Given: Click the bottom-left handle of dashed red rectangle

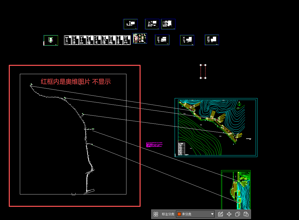Looking at the screenshot, I should click(201, 78).
